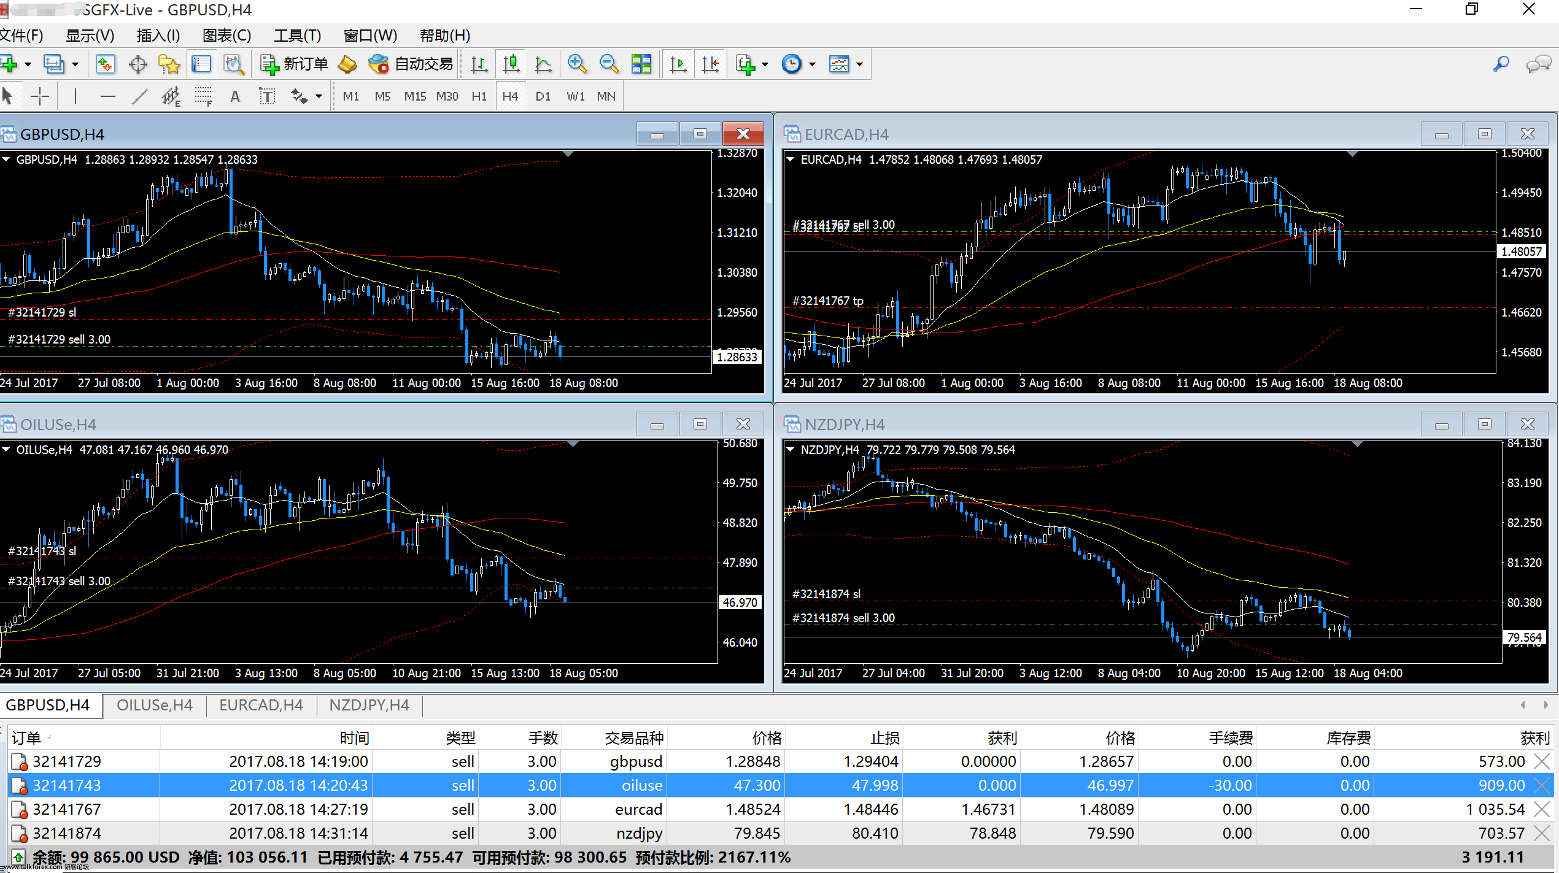Toggle chart shift from the right border
Screen dimensions: 1559x873
[x=710, y=64]
